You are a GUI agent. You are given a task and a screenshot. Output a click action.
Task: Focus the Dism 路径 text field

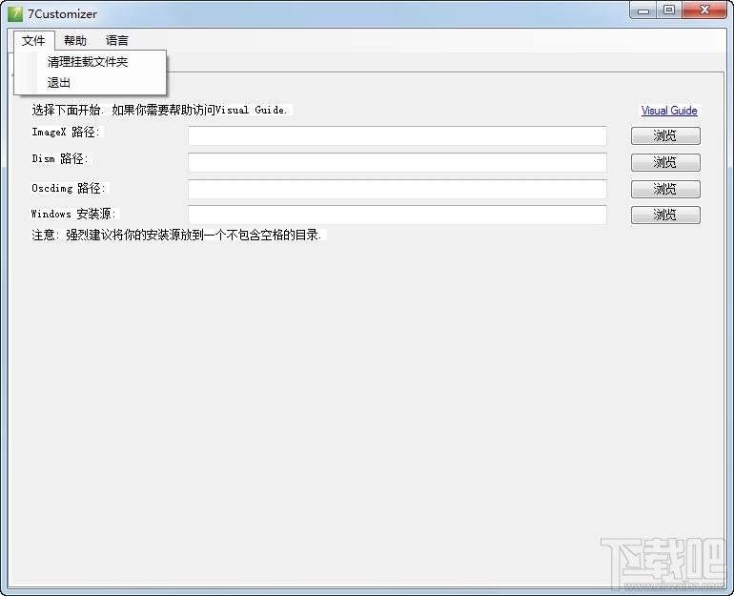[398, 162]
